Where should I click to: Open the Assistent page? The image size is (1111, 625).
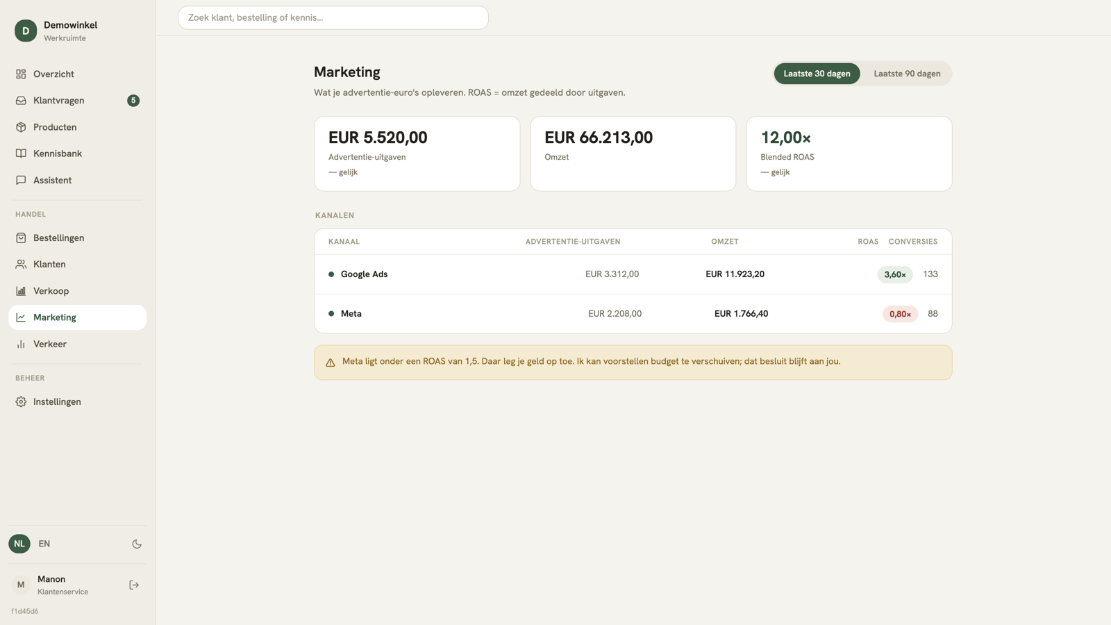(x=77, y=181)
